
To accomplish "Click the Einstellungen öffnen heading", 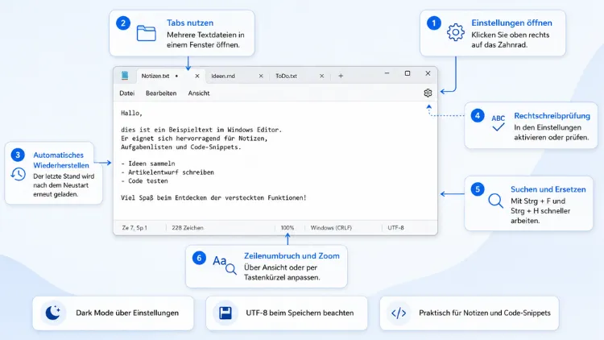I will (511, 23).
